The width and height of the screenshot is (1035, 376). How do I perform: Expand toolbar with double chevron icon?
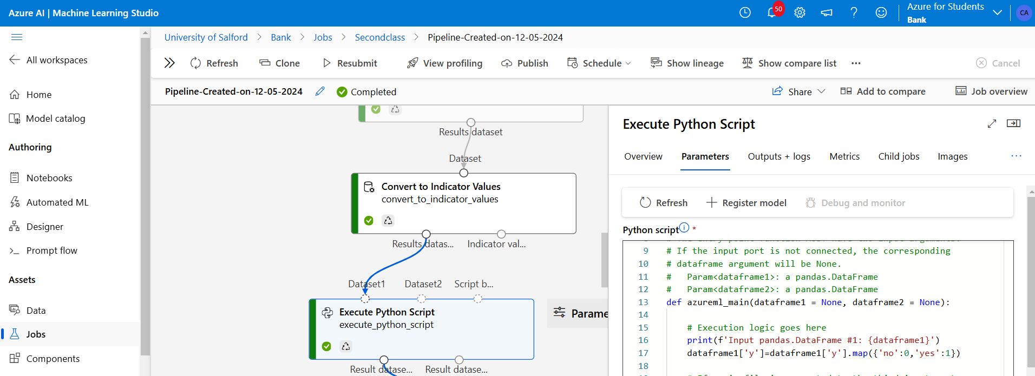pyautogui.click(x=169, y=63)
